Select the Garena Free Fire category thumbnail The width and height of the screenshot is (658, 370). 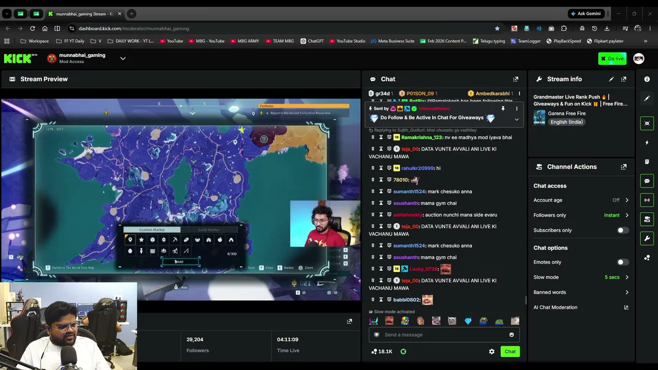[x=539, y=118]
